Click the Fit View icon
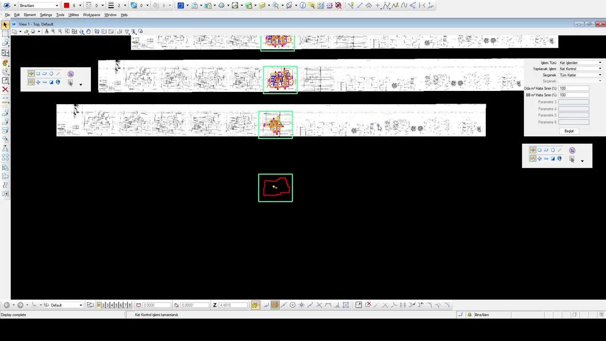Screen dimensions: 606x341 tap(74, 31)
